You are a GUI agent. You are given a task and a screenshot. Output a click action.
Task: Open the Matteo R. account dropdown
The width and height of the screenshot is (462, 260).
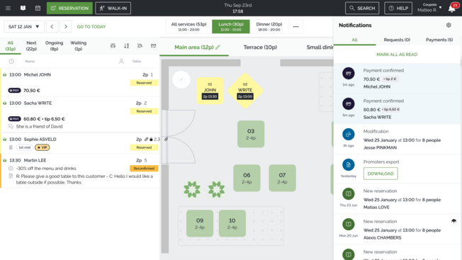429,8
